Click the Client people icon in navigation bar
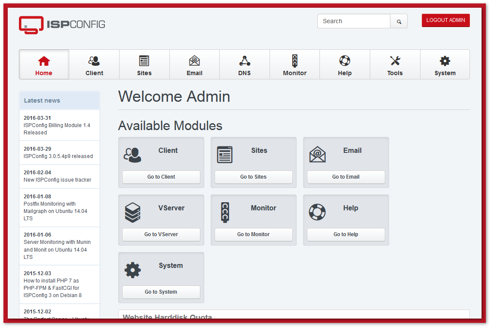The height and width of the screenshot is (328, 491). click(94, 61)
